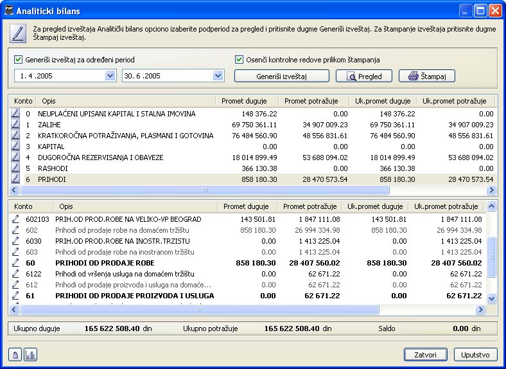Image resolution: width=506 pixels, height=369 pixels.
Task: Click pencil icon beside account 6122
Action: [x=16, y=274]
